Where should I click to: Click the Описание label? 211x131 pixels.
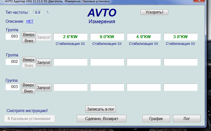click(15, 21)
